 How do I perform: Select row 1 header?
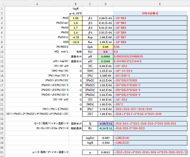pyautogui.click(x=2, y=9)
